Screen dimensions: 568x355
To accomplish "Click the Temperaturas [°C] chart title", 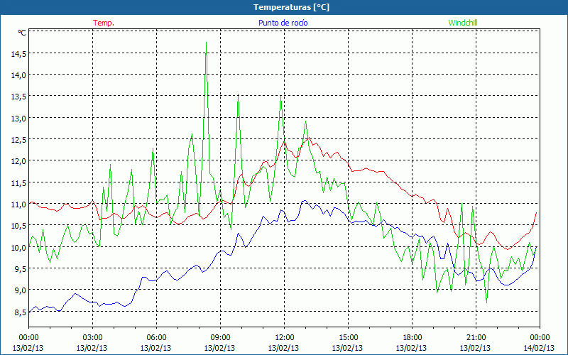I will (291, 7).
